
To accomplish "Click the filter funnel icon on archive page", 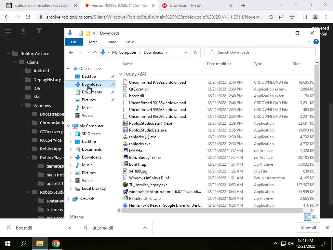I will point(39,31).
